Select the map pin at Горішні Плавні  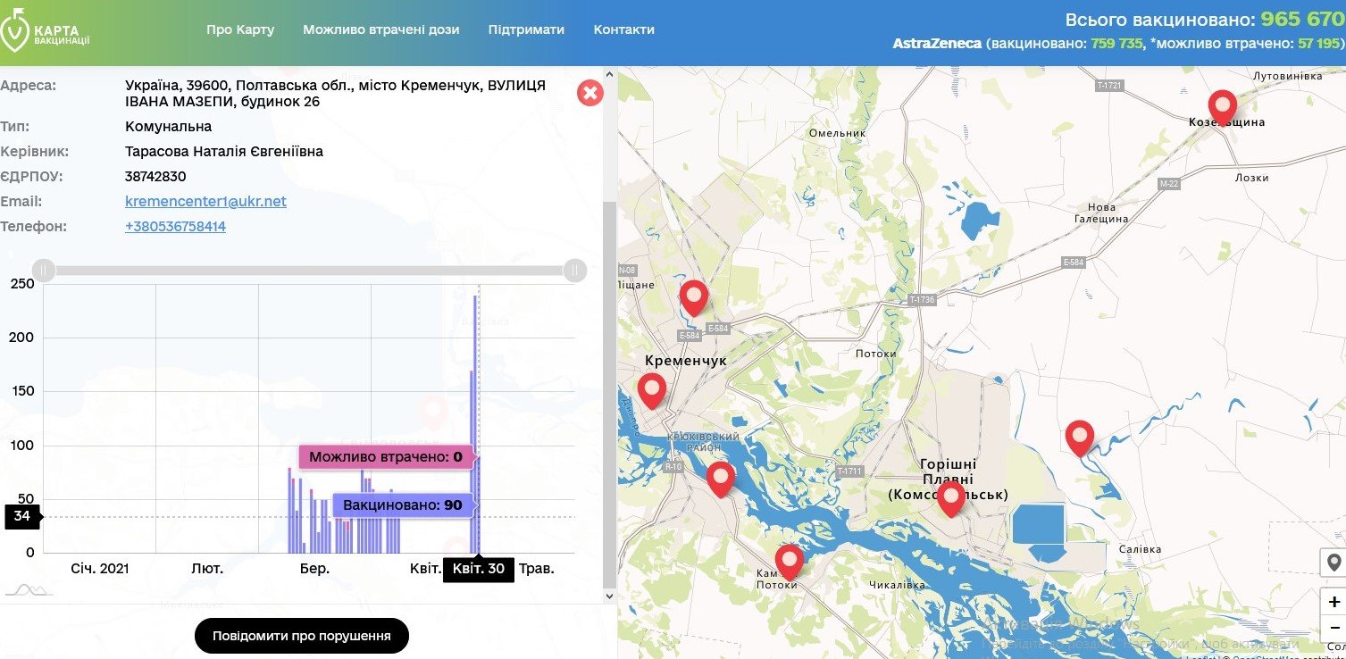tap(951, 498)
